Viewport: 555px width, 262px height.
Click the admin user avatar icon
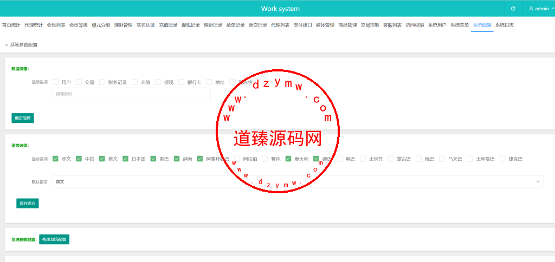click(531, 9)
